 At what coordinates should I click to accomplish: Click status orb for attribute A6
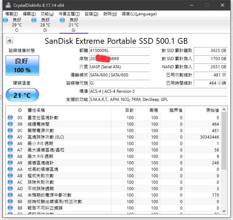[x=10, y=143]
